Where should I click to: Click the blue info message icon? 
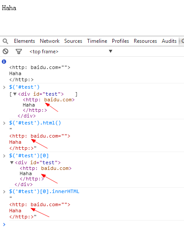pyautogui.click(x=4, y=62)
